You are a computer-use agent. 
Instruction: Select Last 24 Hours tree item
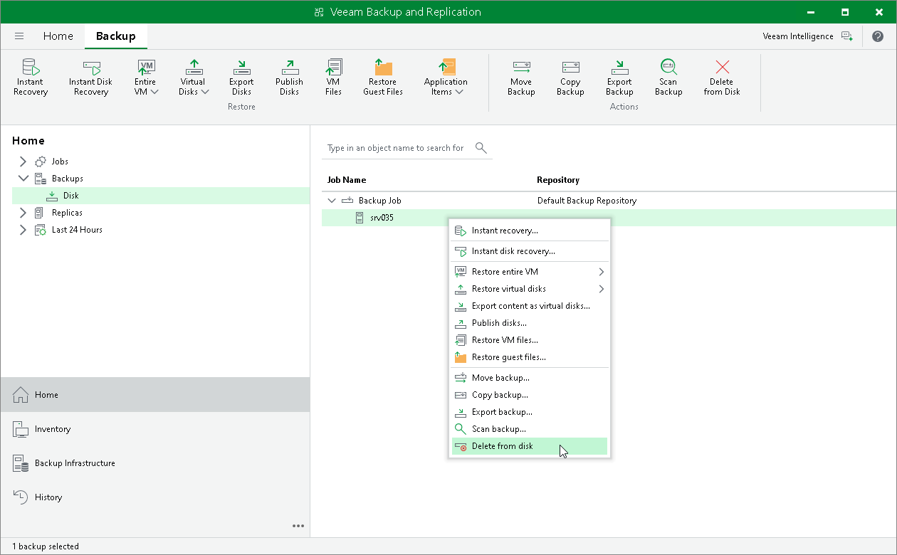[x=77, y=230]
